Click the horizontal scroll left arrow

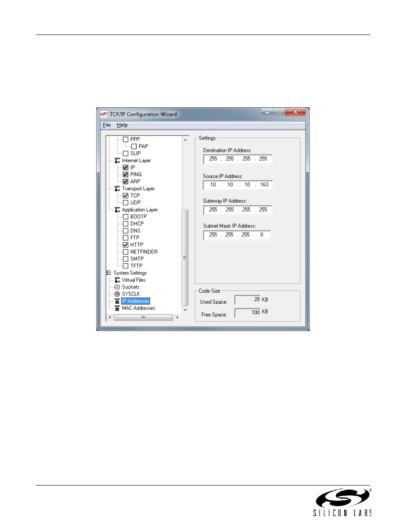(x=110, y=317)
